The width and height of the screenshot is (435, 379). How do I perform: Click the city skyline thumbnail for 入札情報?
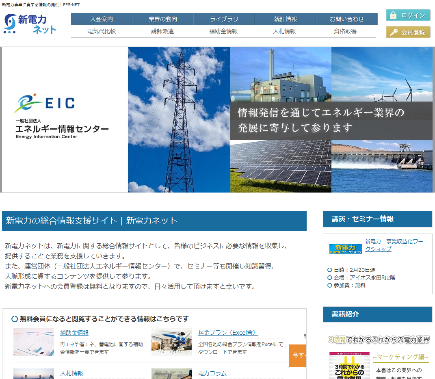[x=34, y=374]
